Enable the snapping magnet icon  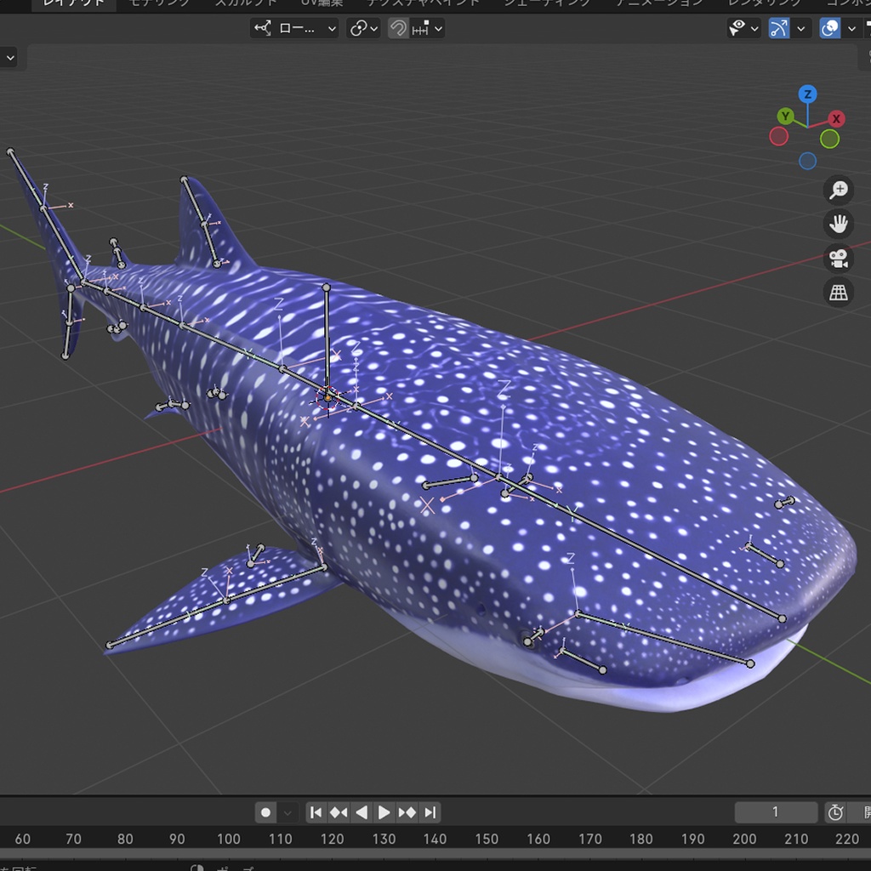[x=399, y=28]
